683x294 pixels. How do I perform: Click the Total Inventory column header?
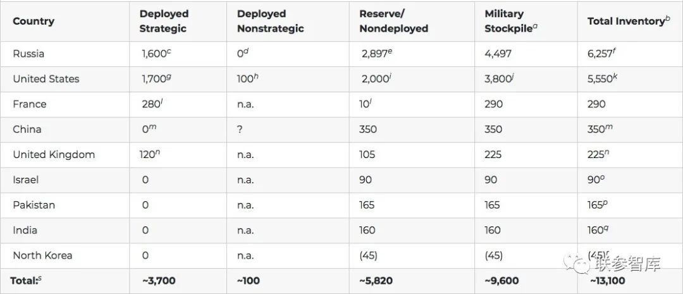pyautogui.click(x=629, y=20)
